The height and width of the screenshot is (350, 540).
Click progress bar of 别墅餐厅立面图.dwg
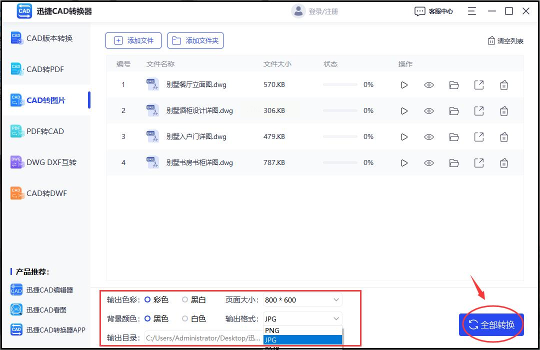(340, 84)
